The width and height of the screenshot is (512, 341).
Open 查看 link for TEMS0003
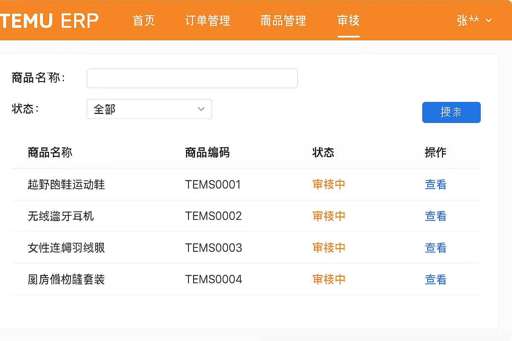pos(435,248)
